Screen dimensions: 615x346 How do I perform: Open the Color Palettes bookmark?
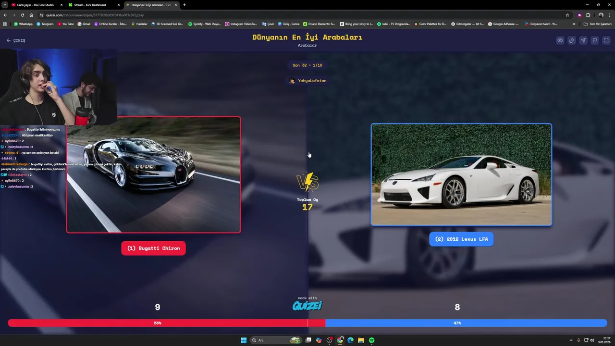pyautogui.click(x=430, y=24)
